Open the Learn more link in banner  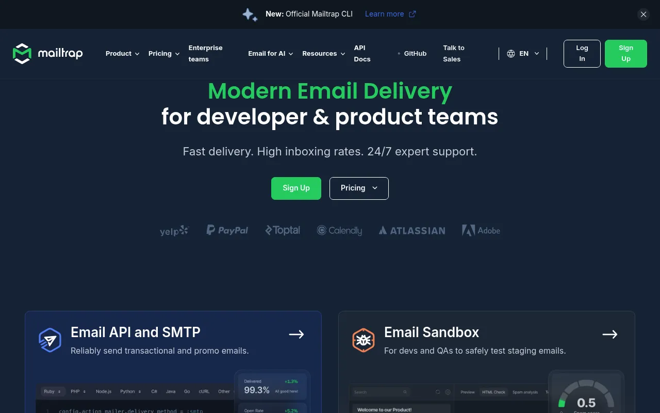click(x=390, y=14)
